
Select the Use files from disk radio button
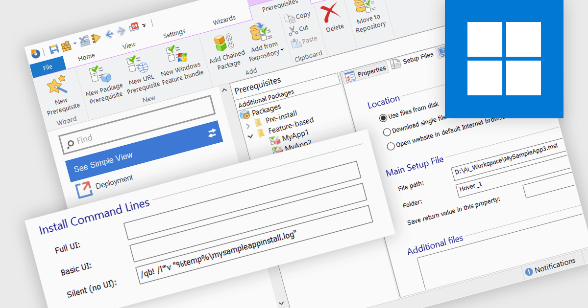[x=383, y=118]
